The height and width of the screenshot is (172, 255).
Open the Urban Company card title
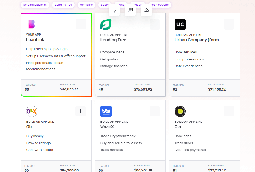(198, 40)
